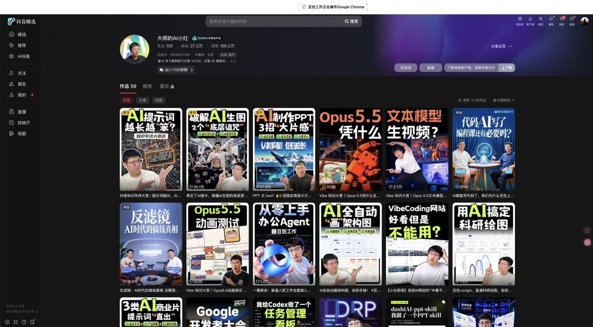Click the 充钻石 diamond icon
This screenshot has height=327, width=593.
(x=520, y=20)
